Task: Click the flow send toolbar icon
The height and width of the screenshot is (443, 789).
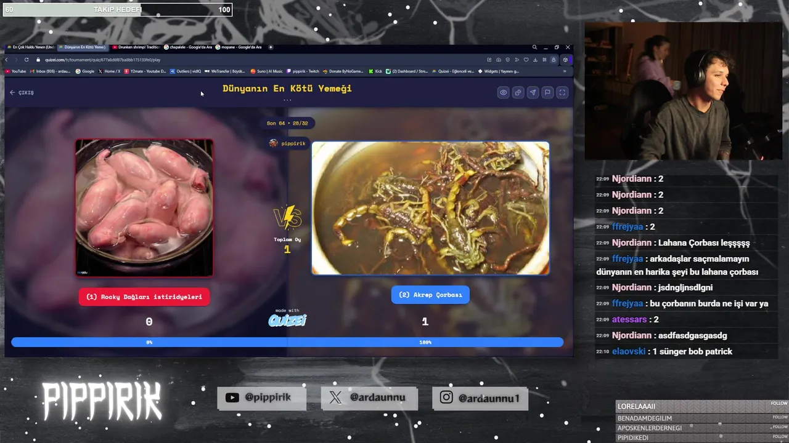Action: [517, 60]
